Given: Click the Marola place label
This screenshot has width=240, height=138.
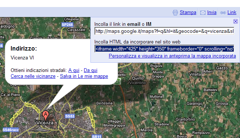Looking at the screenshot, I should point(147,130).
